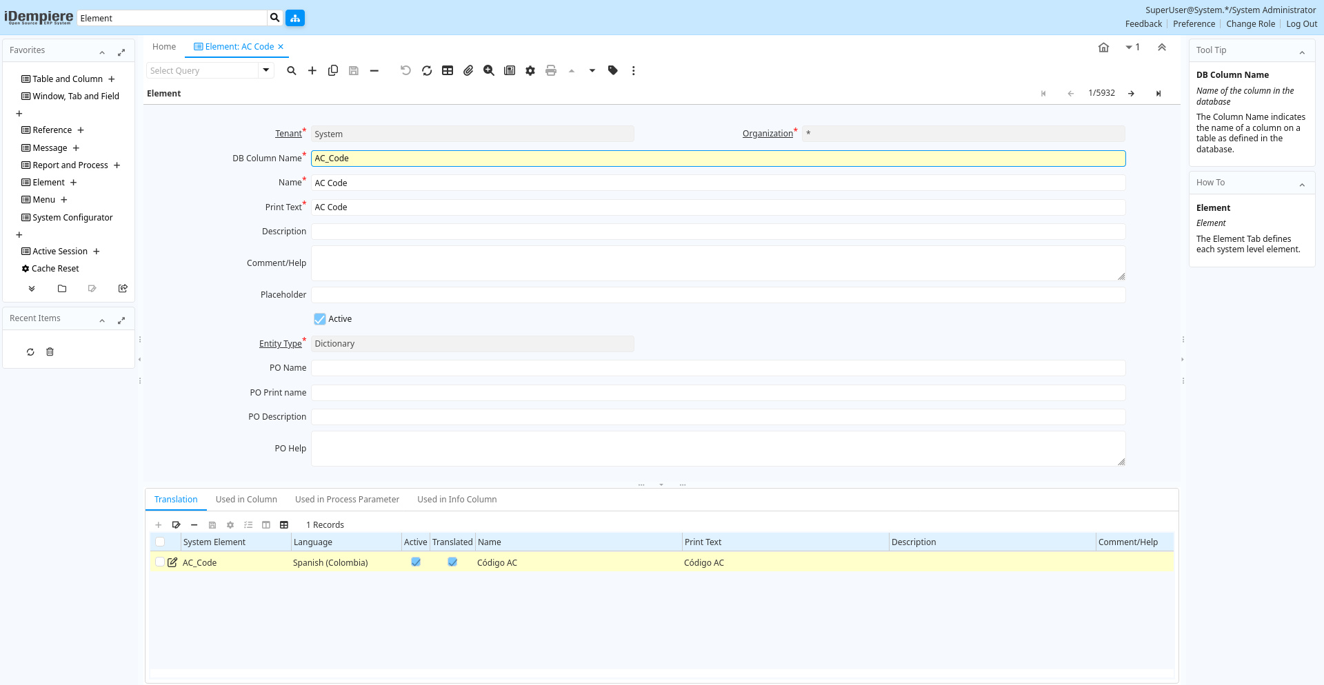1324x685 pixels.
Task: Open the menu tree button beside search
Action: click(x=295, y=18)
